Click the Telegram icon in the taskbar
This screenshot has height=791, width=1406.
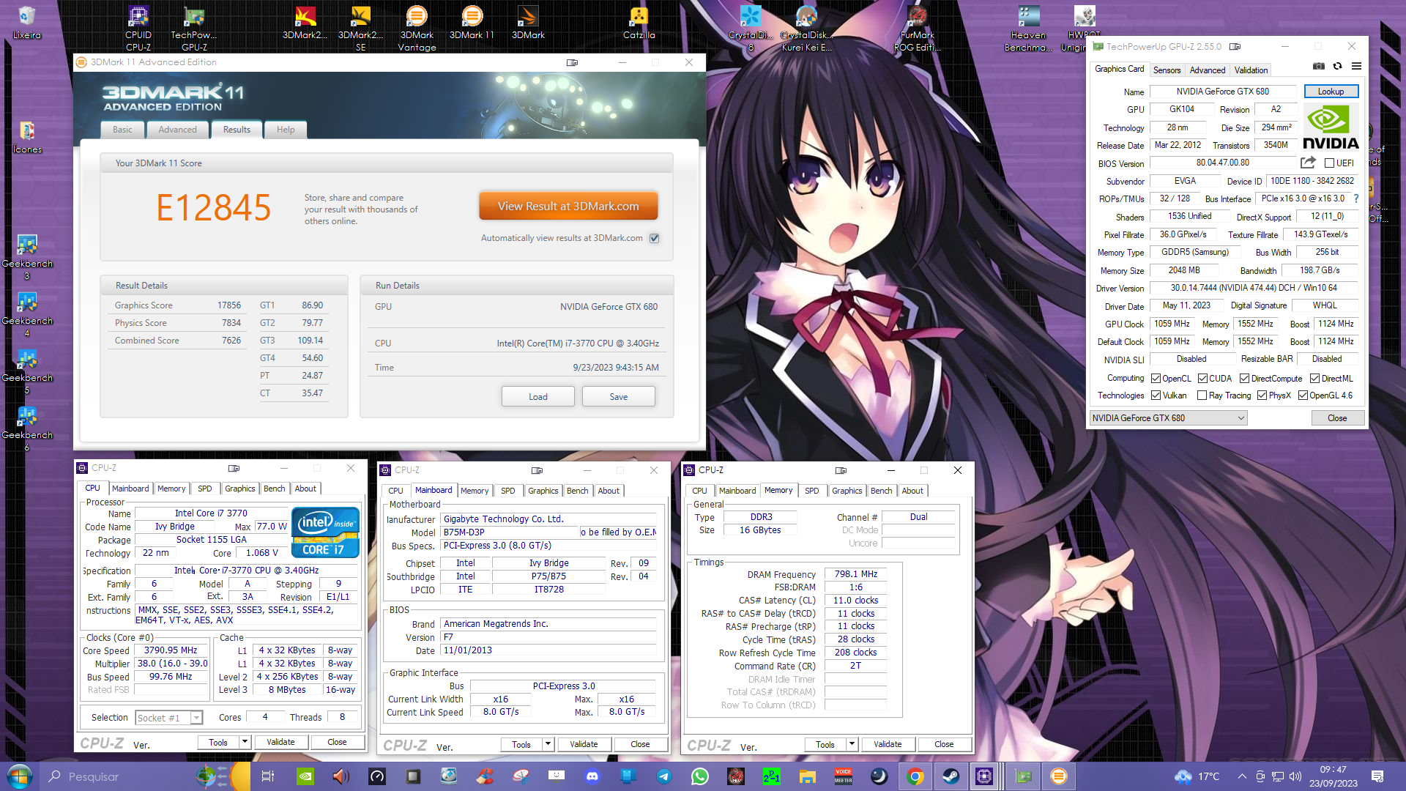click(663, 776)
